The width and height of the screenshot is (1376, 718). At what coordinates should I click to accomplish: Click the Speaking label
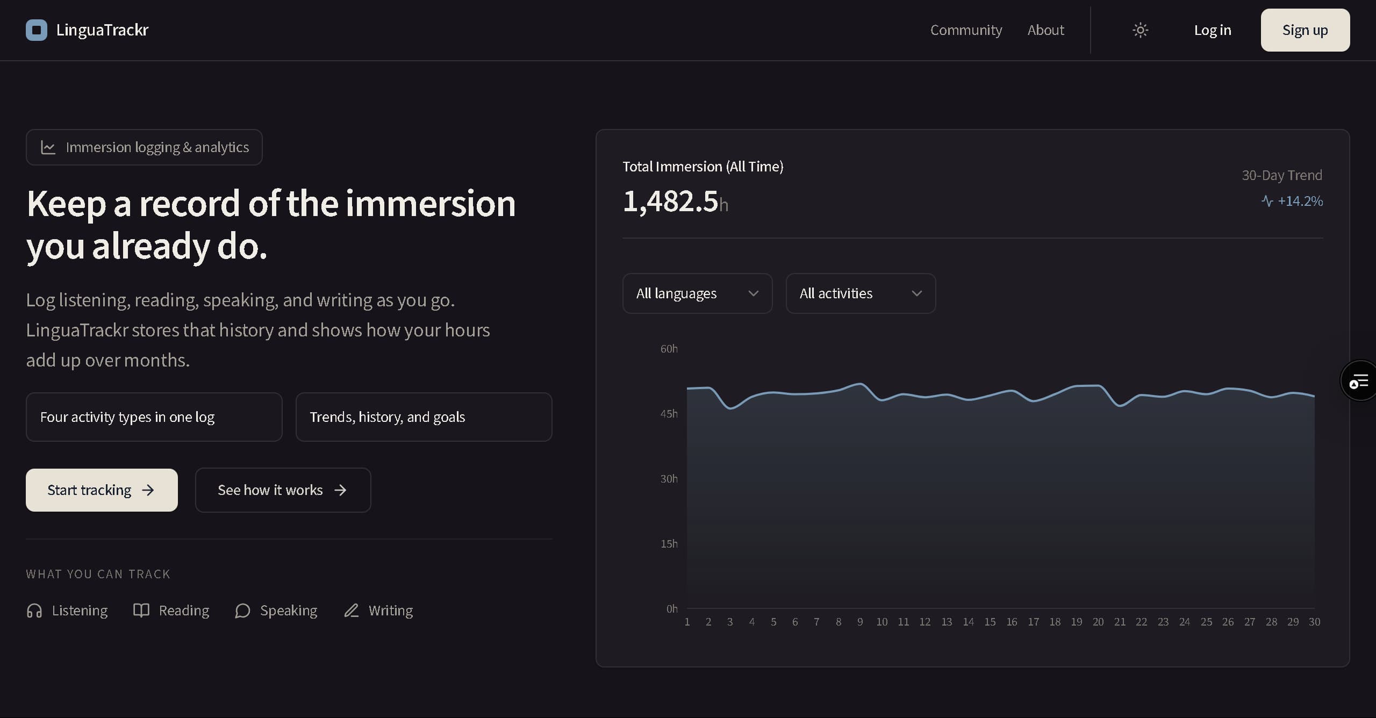tap(289, 611)
